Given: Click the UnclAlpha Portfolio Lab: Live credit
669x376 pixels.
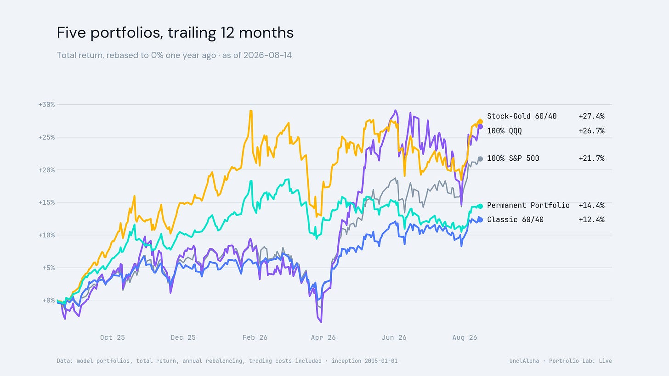Looking at the screenshot, I should [x=561, y=361].
